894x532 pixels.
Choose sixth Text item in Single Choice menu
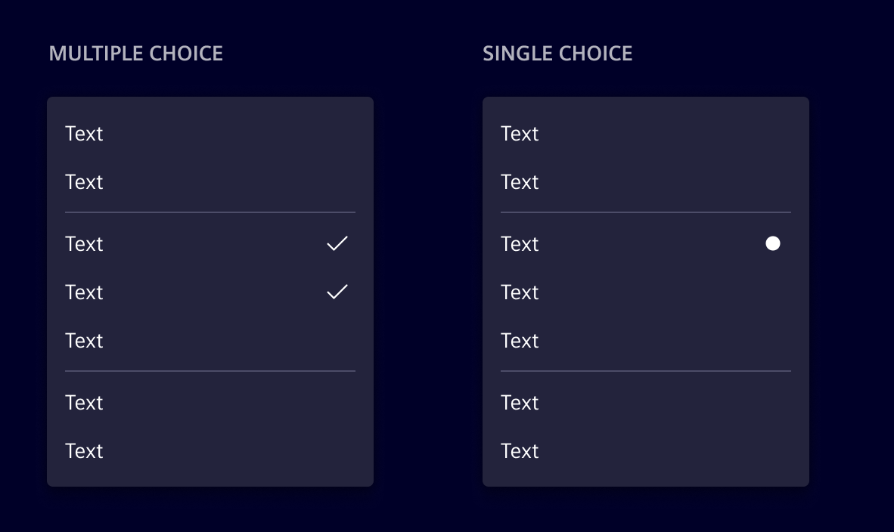520,403
